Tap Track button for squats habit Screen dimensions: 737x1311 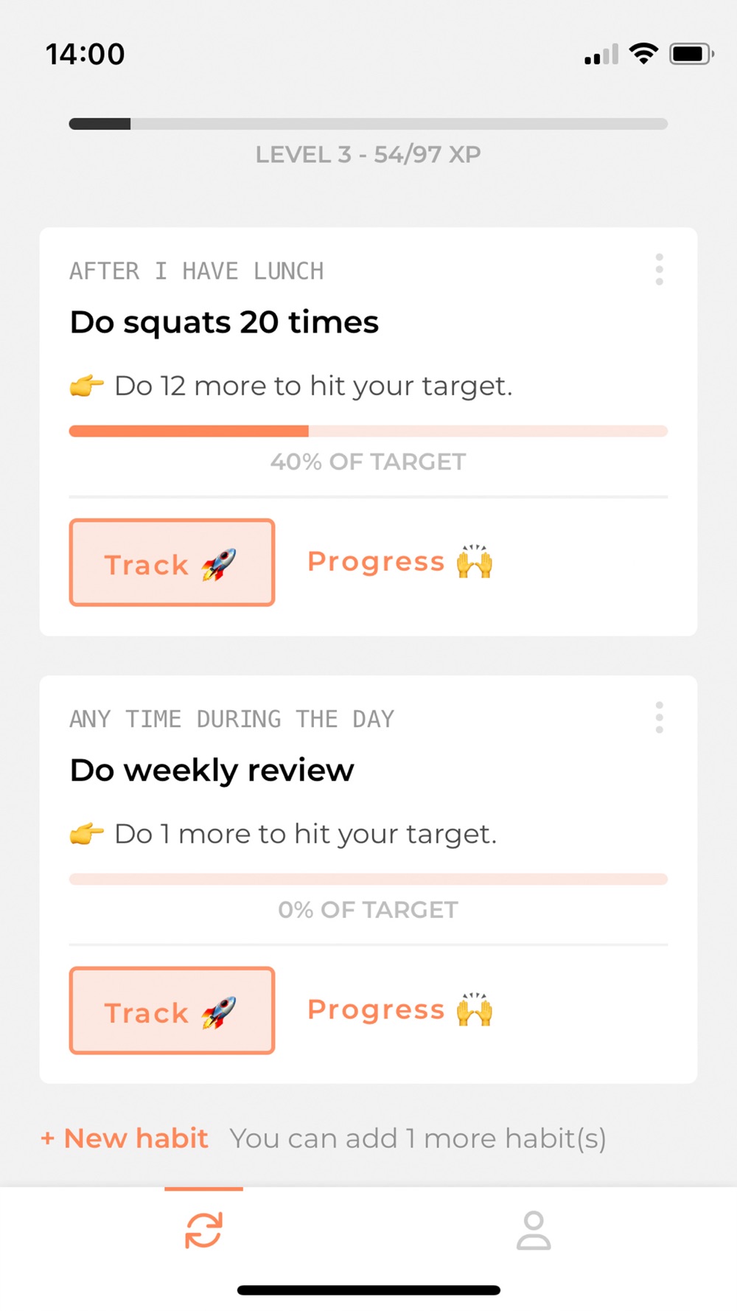click(172, 563)
